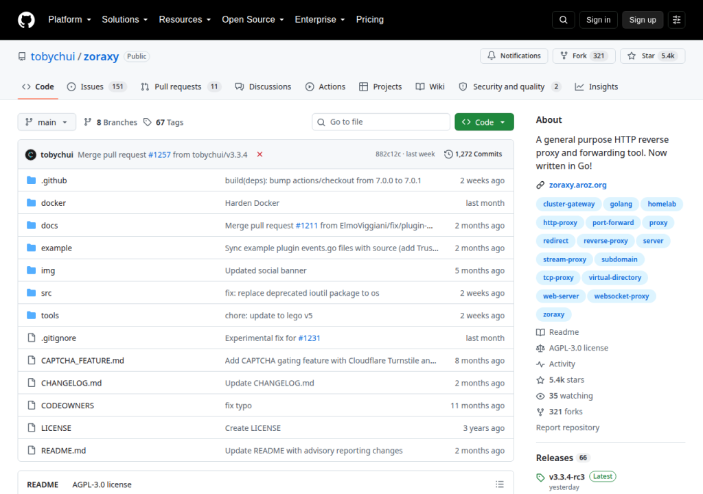Click the scale icon beside AGPL-3.0 license
703x494 pixels.
540,348
